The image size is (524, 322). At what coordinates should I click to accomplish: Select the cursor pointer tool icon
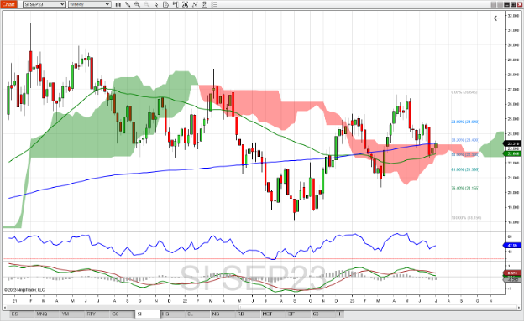[x=156, y=4]
